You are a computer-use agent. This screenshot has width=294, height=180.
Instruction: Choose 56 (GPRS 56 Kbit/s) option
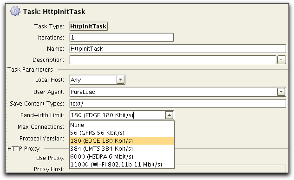point(122,133)
